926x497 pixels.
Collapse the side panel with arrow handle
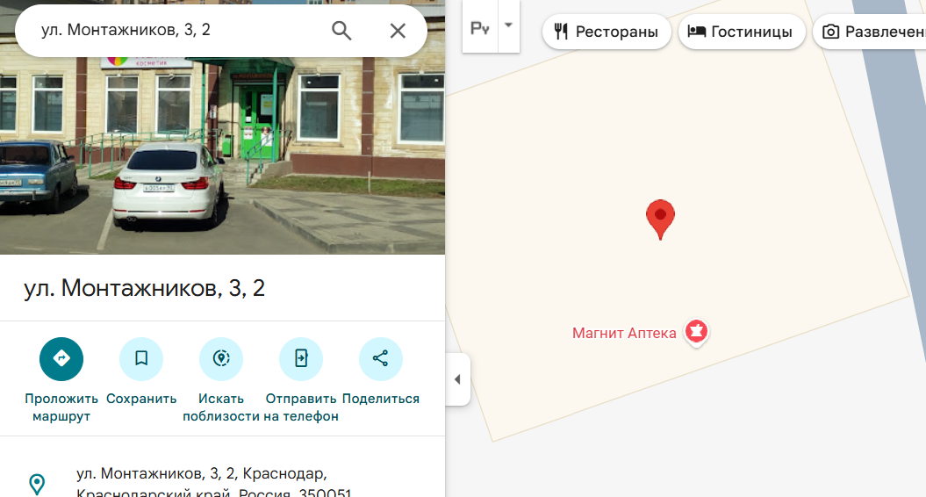(457, 379)
